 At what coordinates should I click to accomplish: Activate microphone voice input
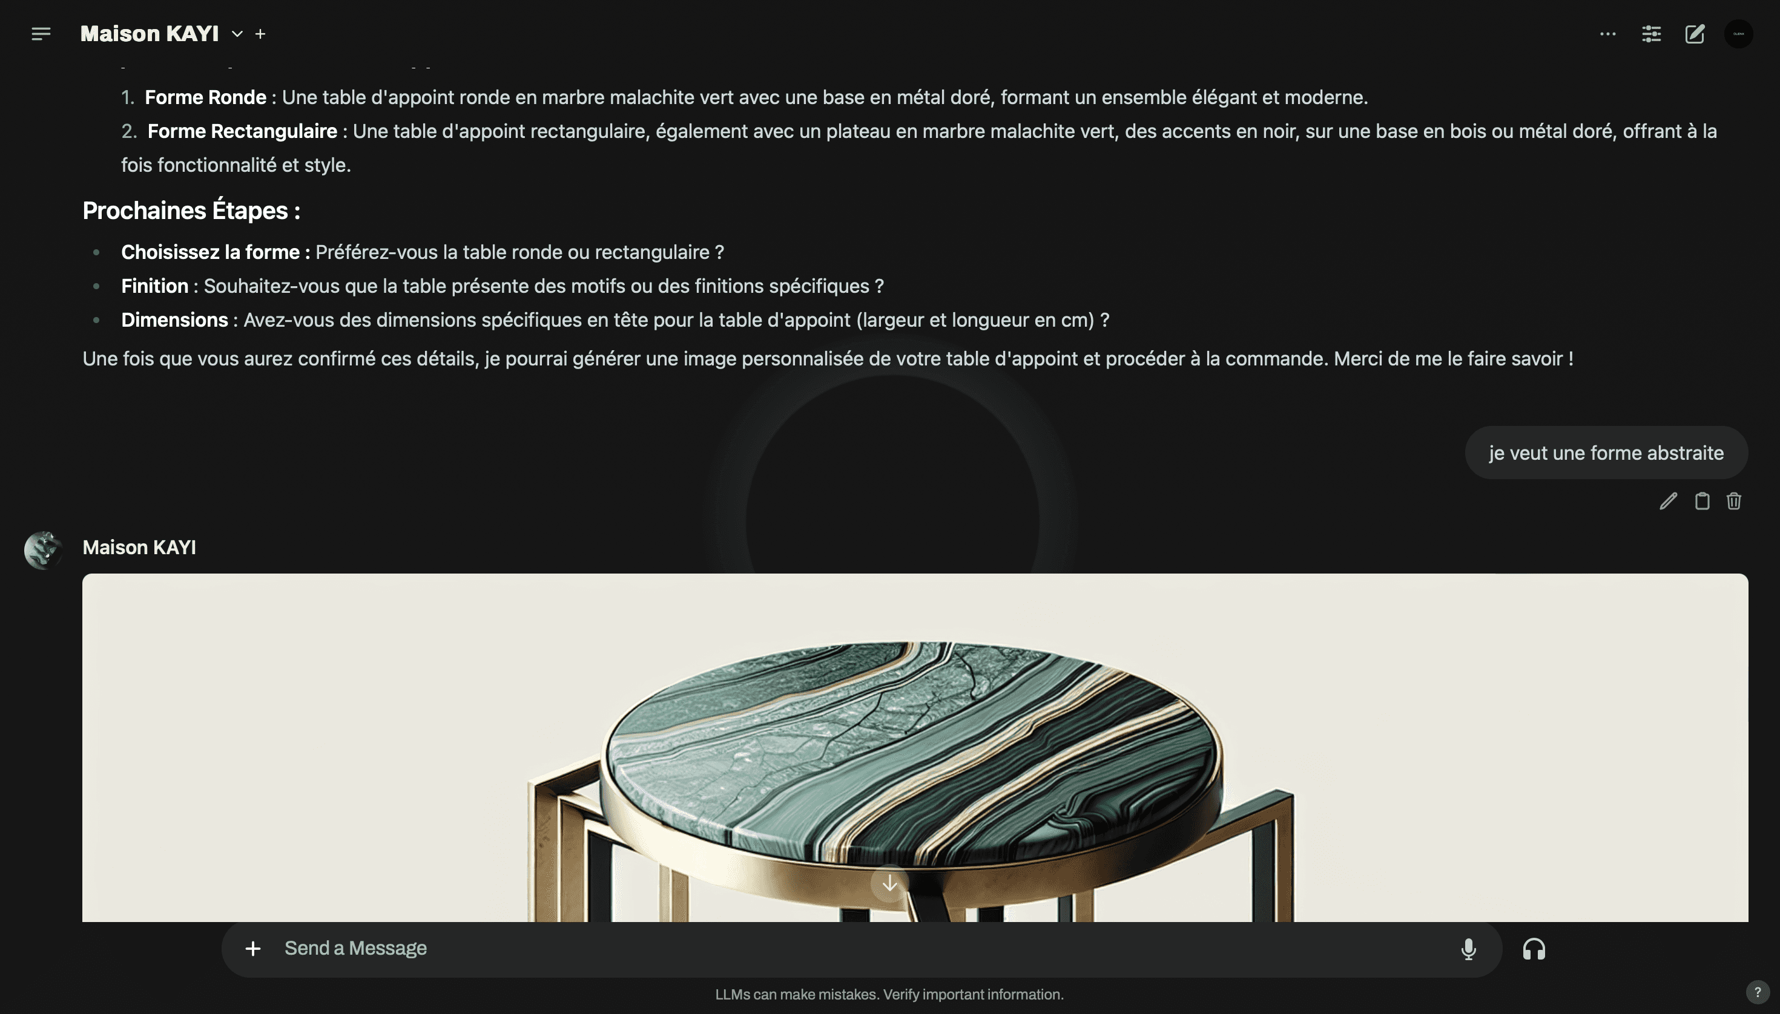point(1468,949)
